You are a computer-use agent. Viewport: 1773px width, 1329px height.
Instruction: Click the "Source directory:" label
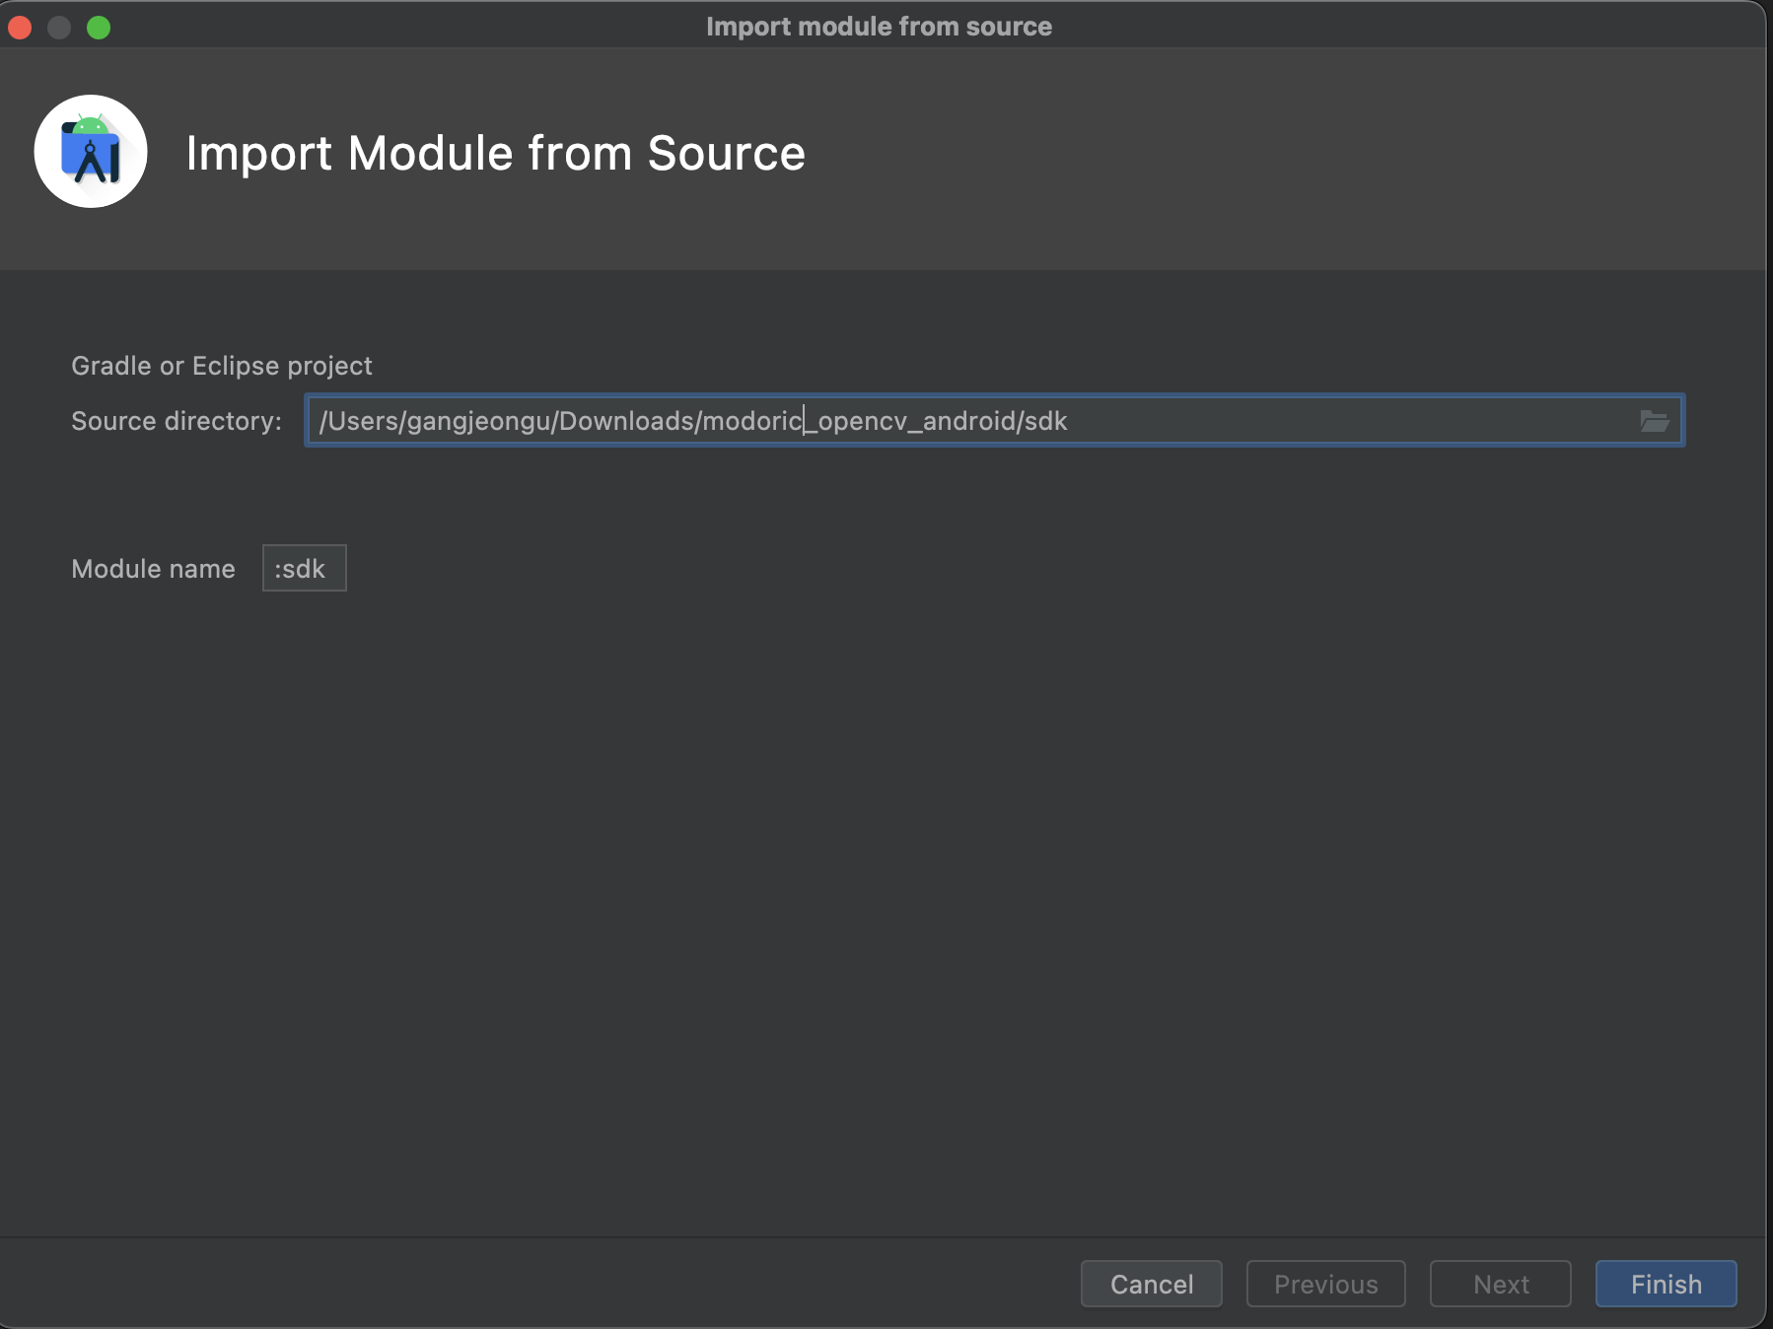coord(177,421)
